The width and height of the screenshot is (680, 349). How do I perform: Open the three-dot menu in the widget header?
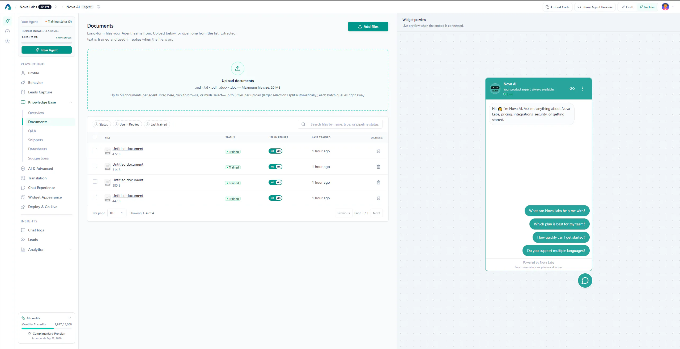pyautogui.click(x=583, y=89)
